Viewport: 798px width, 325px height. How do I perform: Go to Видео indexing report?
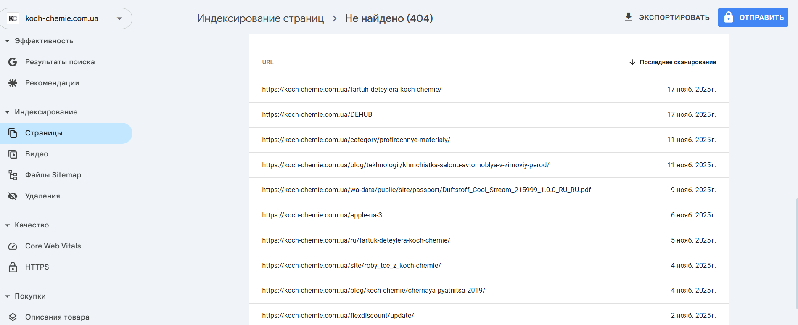pos(66,154)
